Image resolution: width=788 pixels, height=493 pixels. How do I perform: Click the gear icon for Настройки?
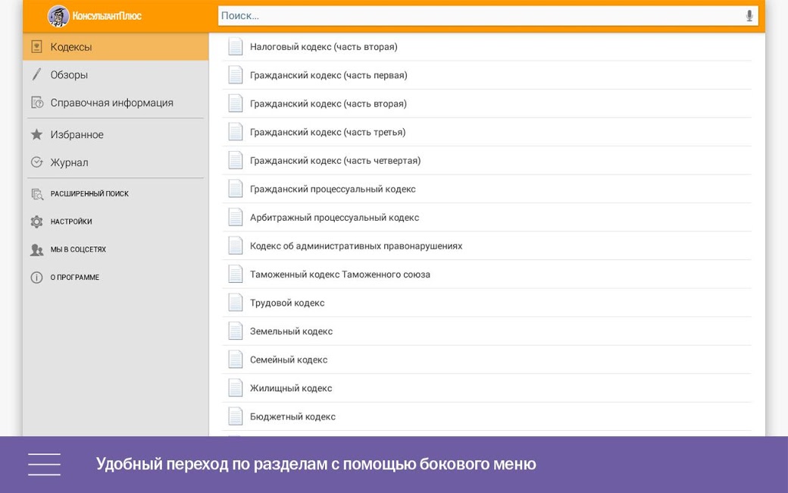tap(36, 221)
